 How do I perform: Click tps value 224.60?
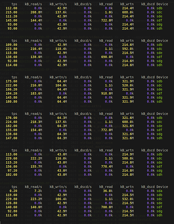tap(12, 122)
